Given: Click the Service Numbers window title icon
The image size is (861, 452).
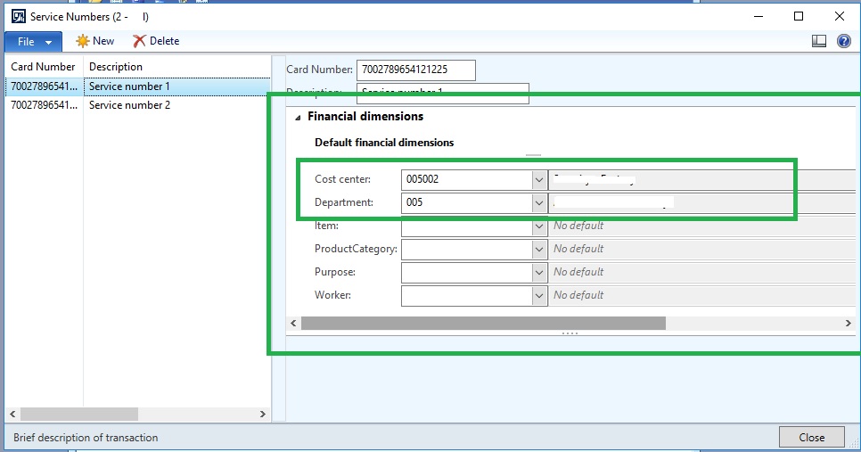Looking at the screenshot, I should click(x=16, y=16).
